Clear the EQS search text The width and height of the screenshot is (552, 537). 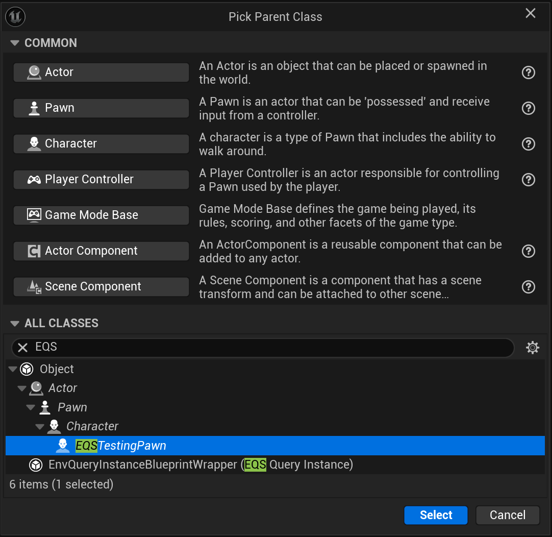point(23,348)
